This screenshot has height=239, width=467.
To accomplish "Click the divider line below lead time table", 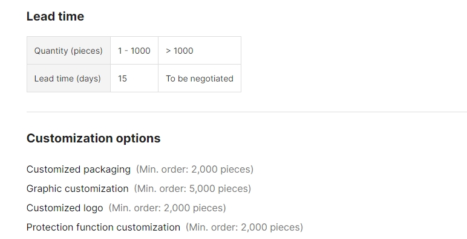I will [x=247, y=112].
